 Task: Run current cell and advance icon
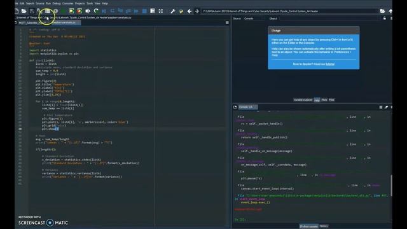(79, 11)
